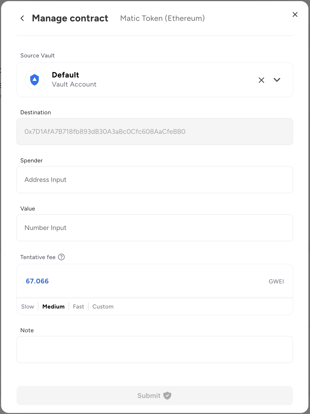310x414 pixels.
Task: Click the GWEI unit label
Action: 276,281
